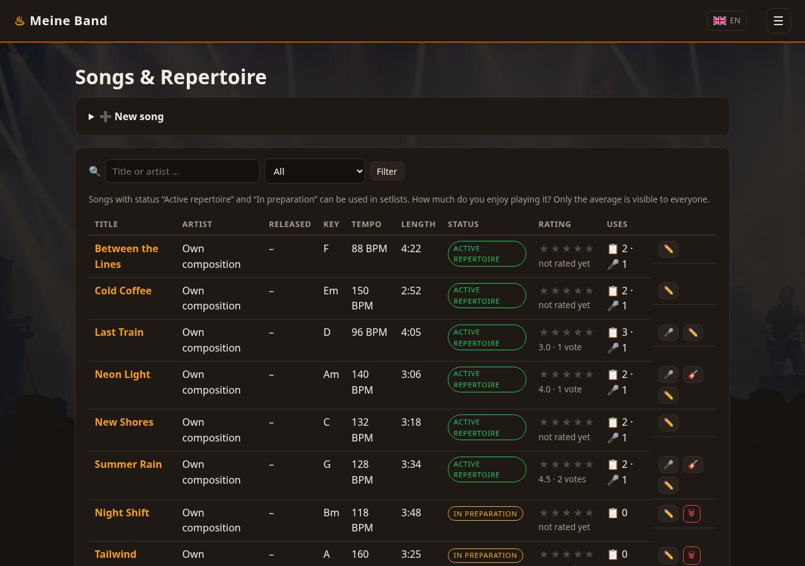Open the Cold Coffee song title

123,291
